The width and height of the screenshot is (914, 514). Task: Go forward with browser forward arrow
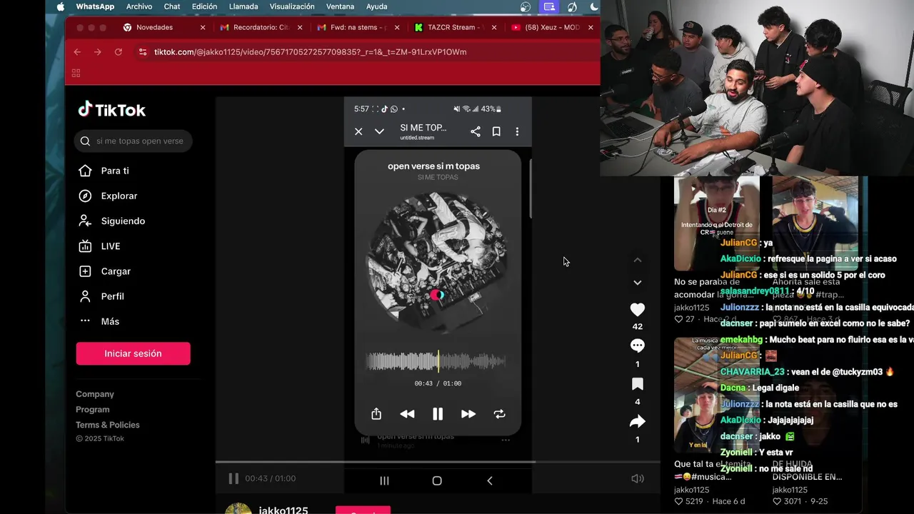pos(98,52)
